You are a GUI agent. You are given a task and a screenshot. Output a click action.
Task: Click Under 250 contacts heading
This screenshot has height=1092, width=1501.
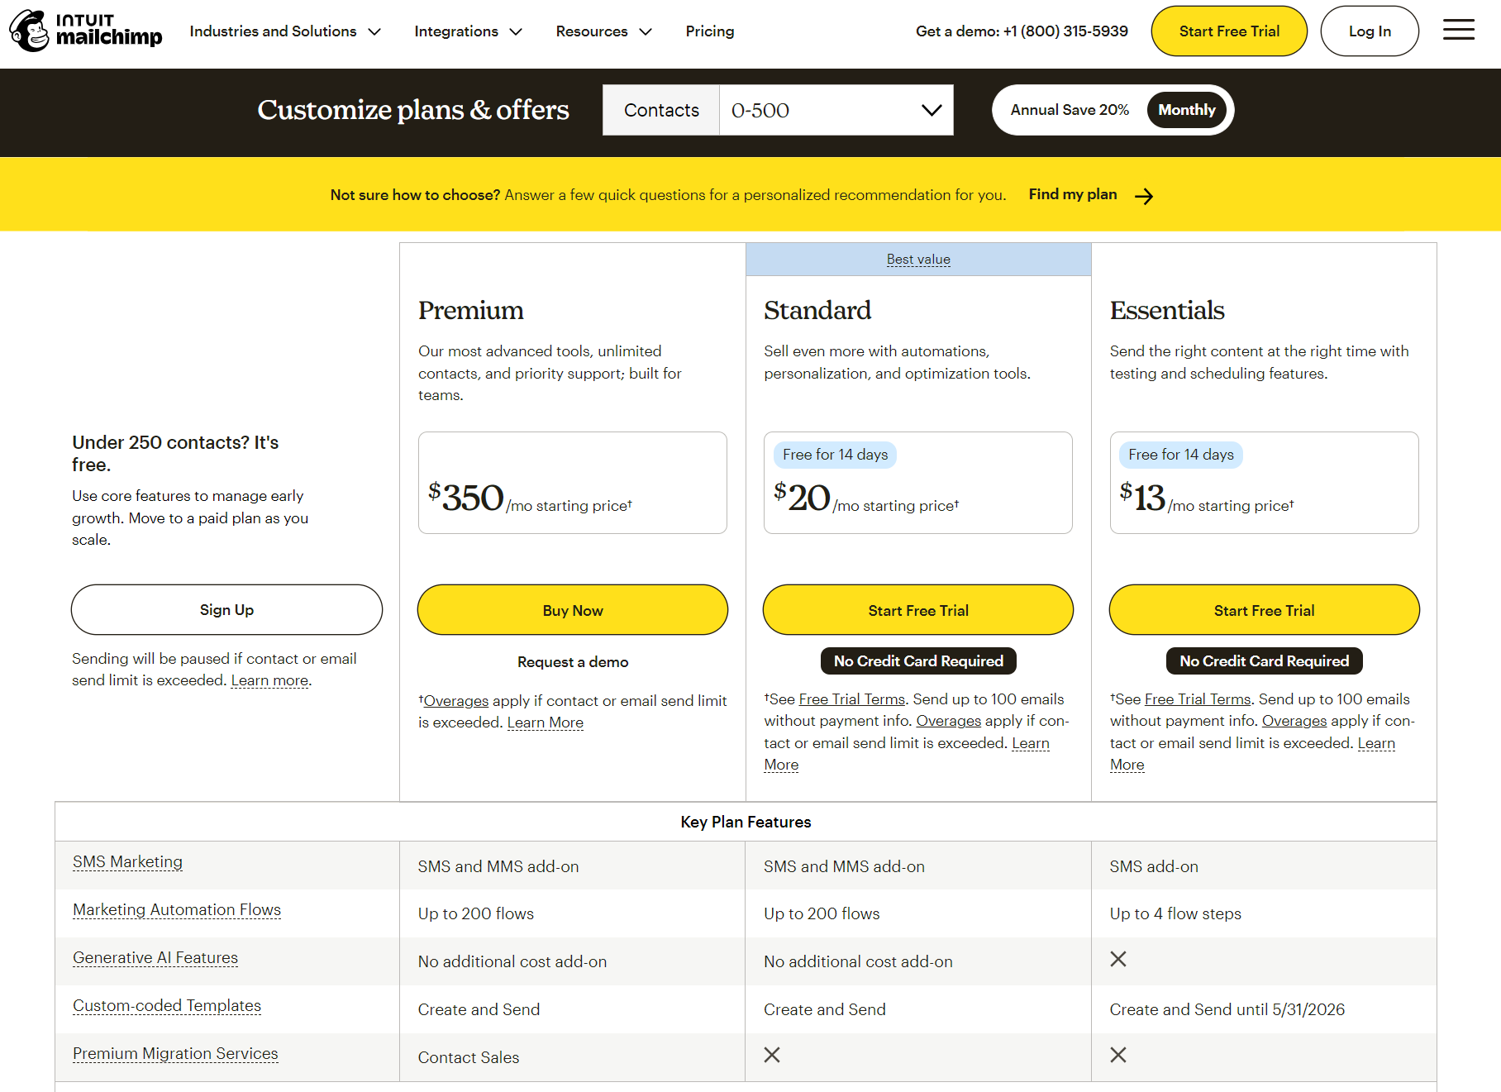click(x=175, y=453)
